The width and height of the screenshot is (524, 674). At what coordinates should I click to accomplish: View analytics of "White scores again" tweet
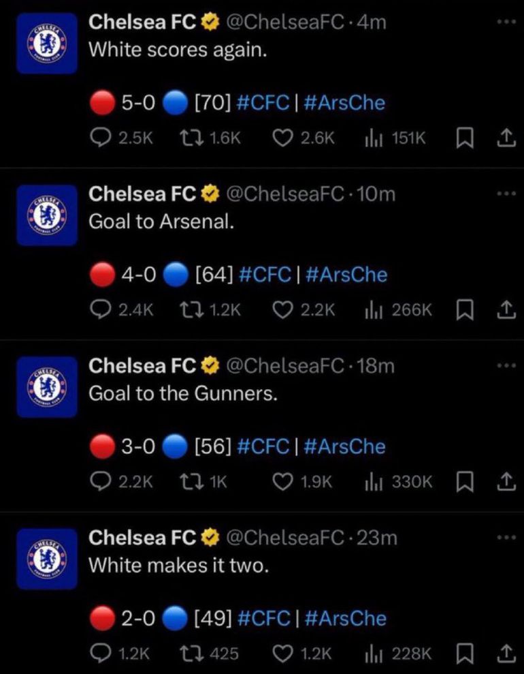pos(371,138)
